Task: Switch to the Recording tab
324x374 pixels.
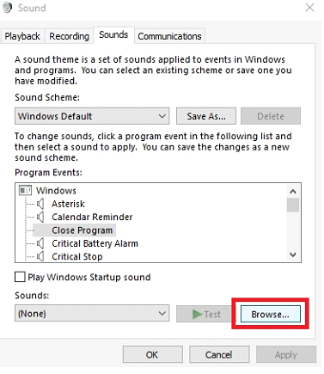Action: [x=69, y=36]
